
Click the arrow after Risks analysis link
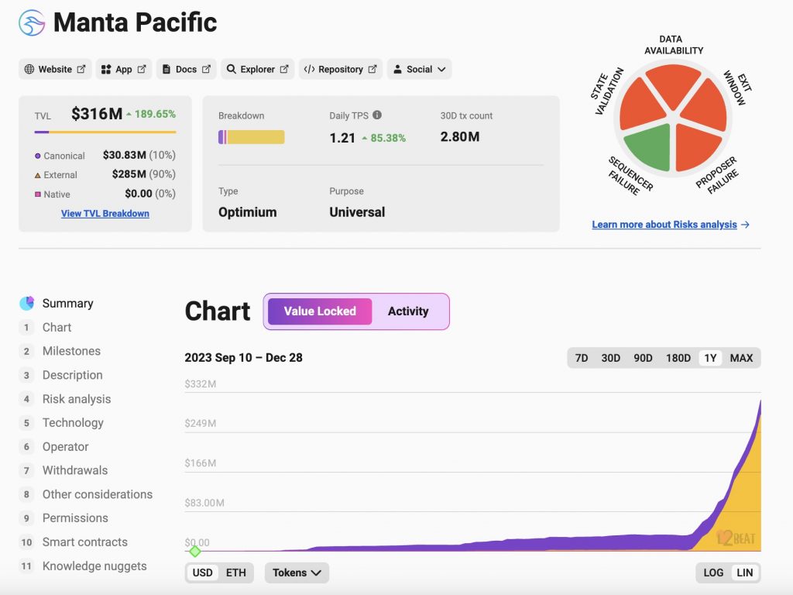(745, 225)
